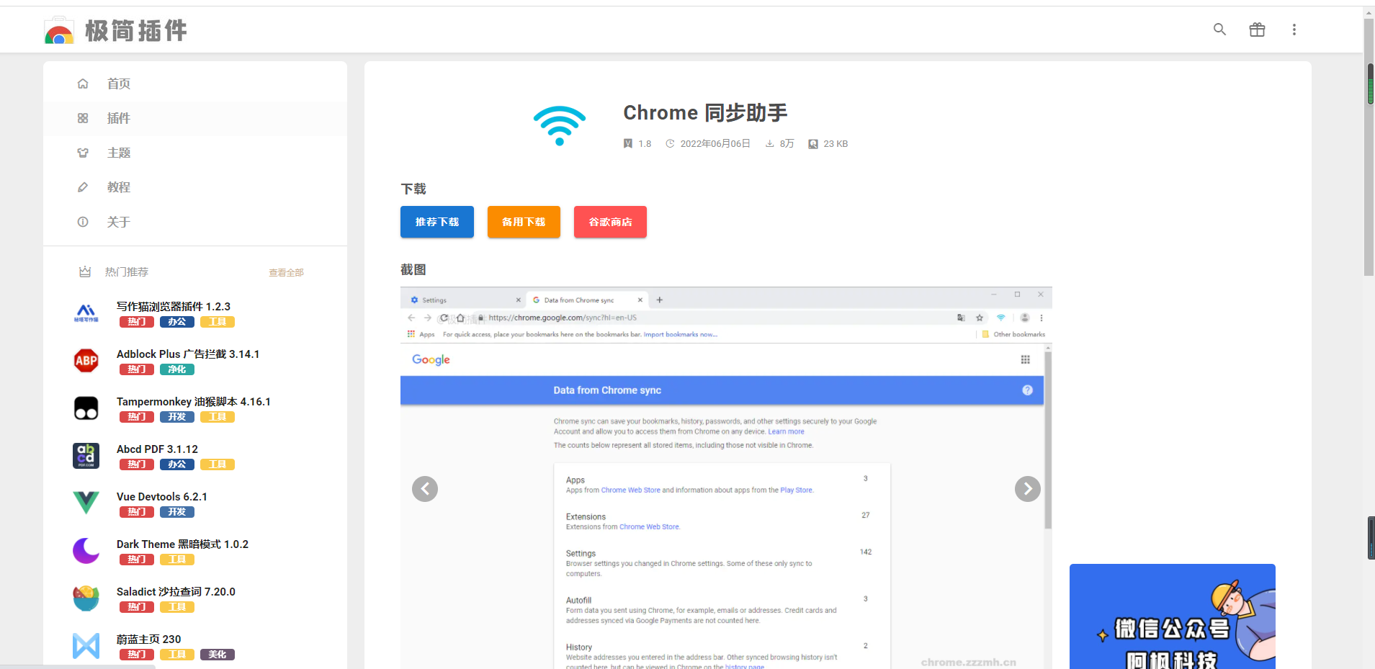
Task: Click the Abcd PDF icon
Action: point(86,456)
